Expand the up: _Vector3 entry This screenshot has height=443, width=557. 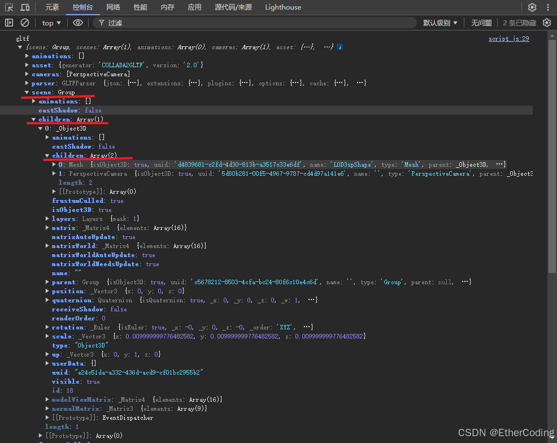coord(47,354)
